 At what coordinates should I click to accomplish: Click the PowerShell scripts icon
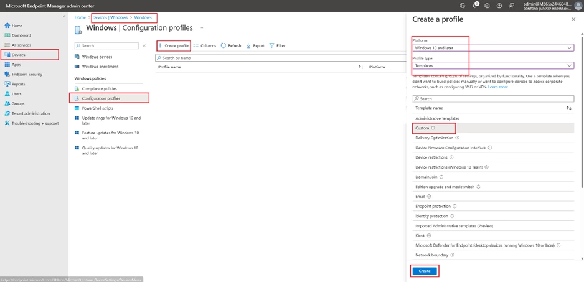pyautogui.click(x=77, y=108)
